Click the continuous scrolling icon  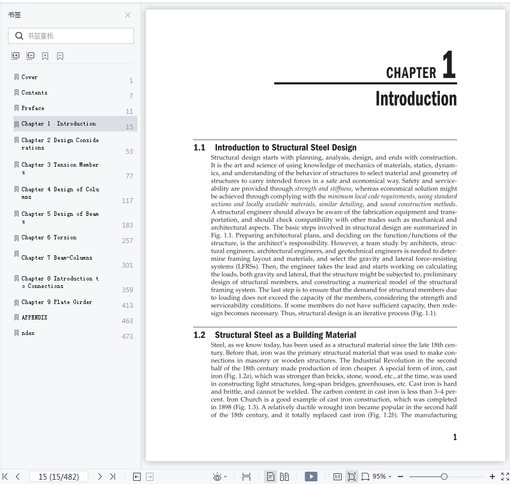pyautogui.click(x=246, y=477)
